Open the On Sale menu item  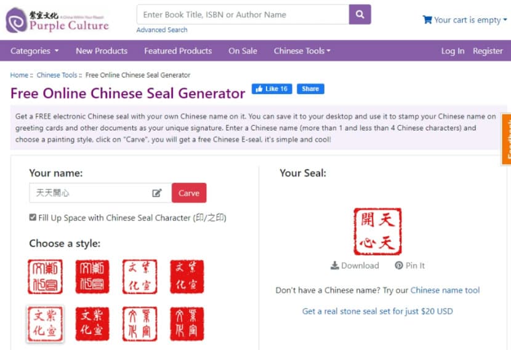pos(243,51)
